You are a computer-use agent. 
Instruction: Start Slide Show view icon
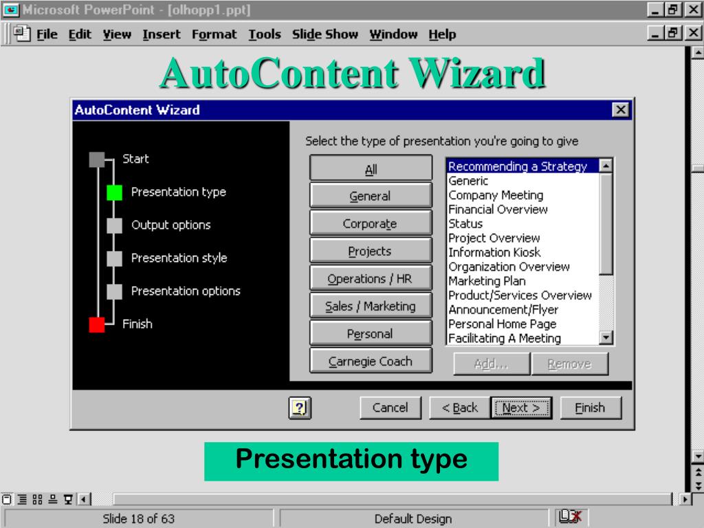point(68,499)
